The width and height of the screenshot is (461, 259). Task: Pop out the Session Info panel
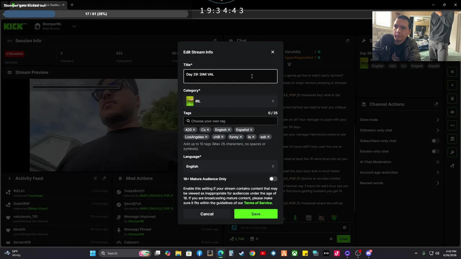(x=215, y=41)
